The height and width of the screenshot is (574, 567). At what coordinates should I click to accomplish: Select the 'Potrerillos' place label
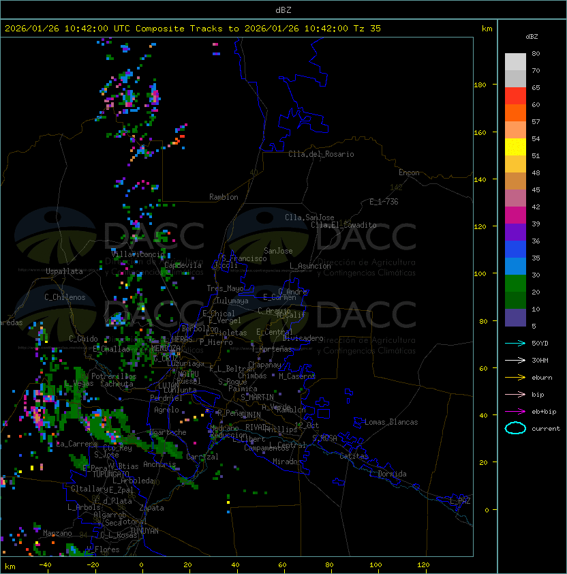pos(114,376)
